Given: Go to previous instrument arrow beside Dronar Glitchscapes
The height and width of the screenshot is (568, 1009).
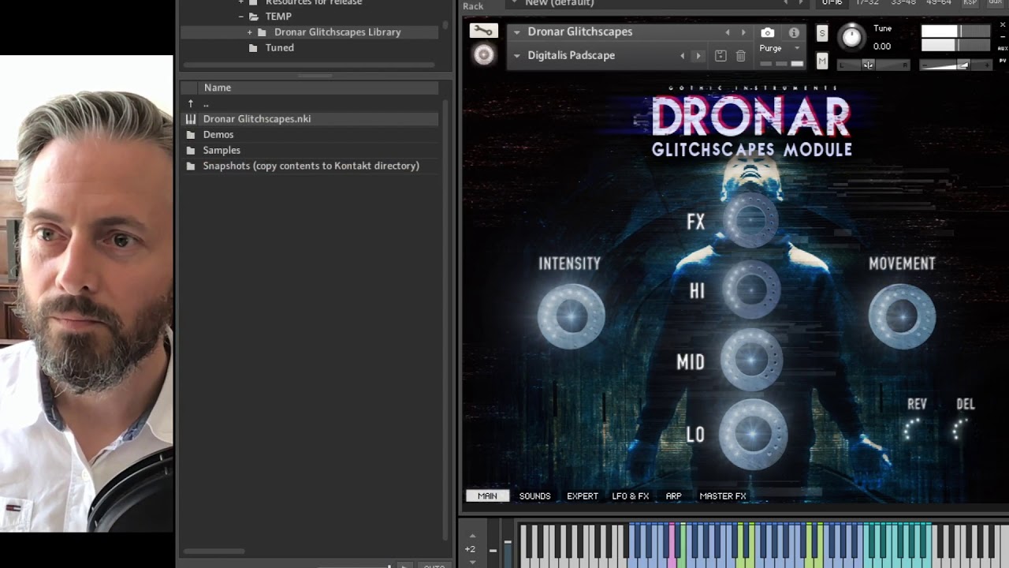Looking at the screenshot, I should click(728, 32).
